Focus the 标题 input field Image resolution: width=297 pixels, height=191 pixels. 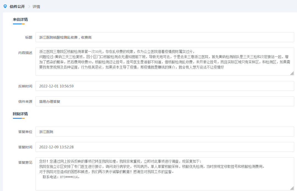pyautogui.click(x=165, y=37)
